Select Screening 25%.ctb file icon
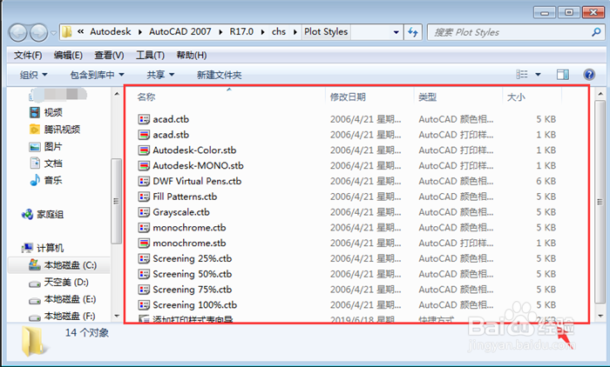 (x=144, y=258)
